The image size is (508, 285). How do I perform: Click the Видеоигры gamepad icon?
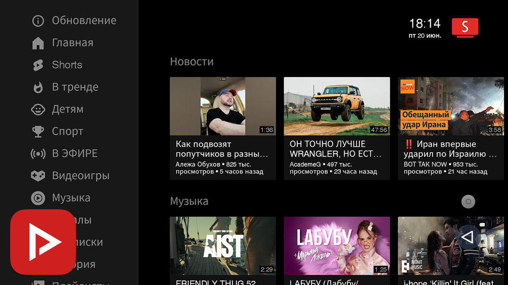click(38, 176)
